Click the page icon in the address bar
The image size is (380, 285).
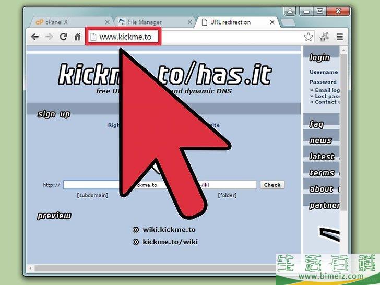[93, 37]
